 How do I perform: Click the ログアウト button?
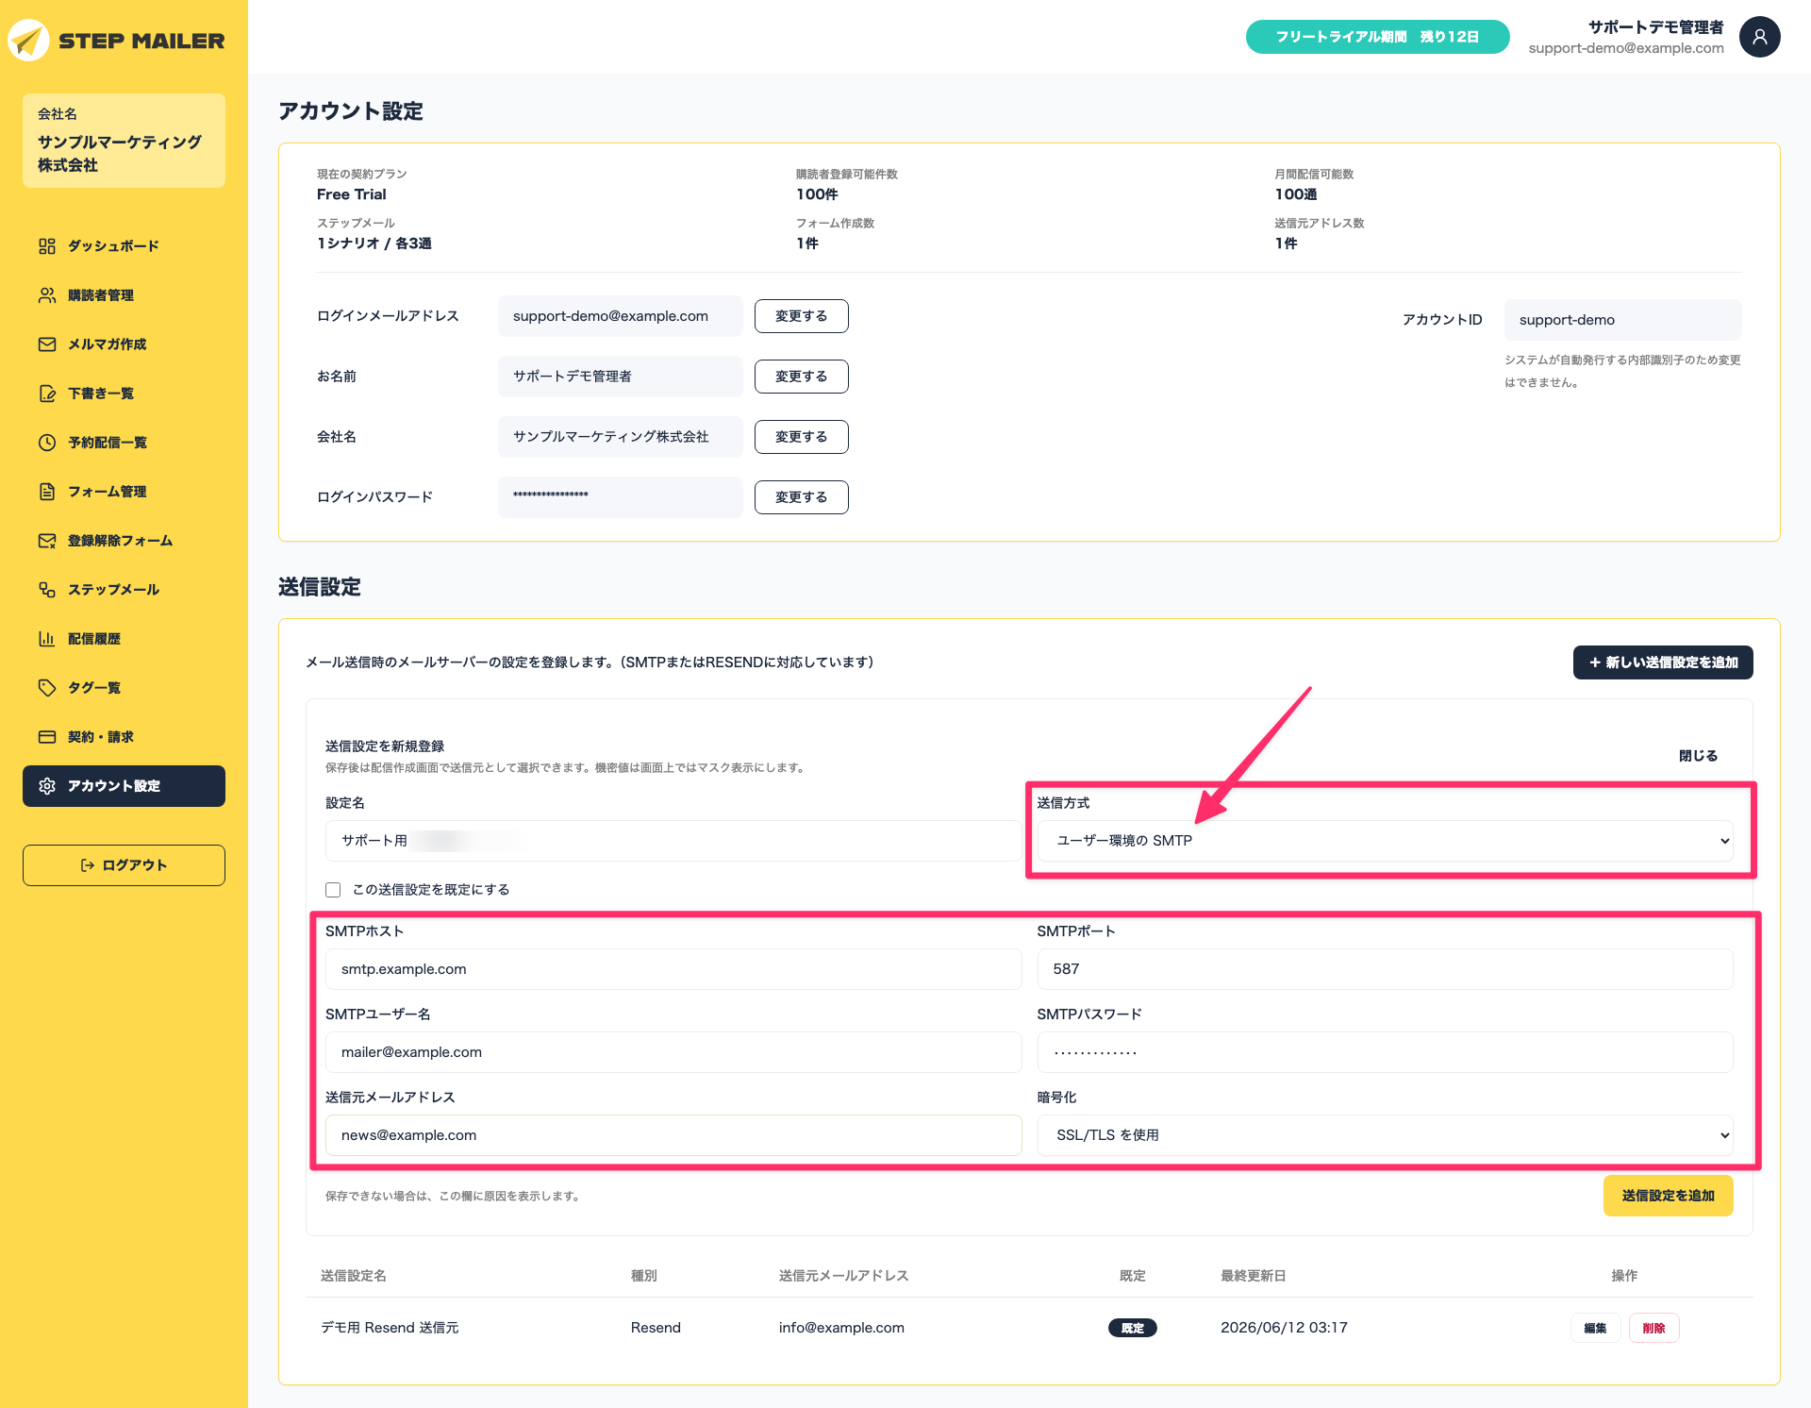[124, 865]
